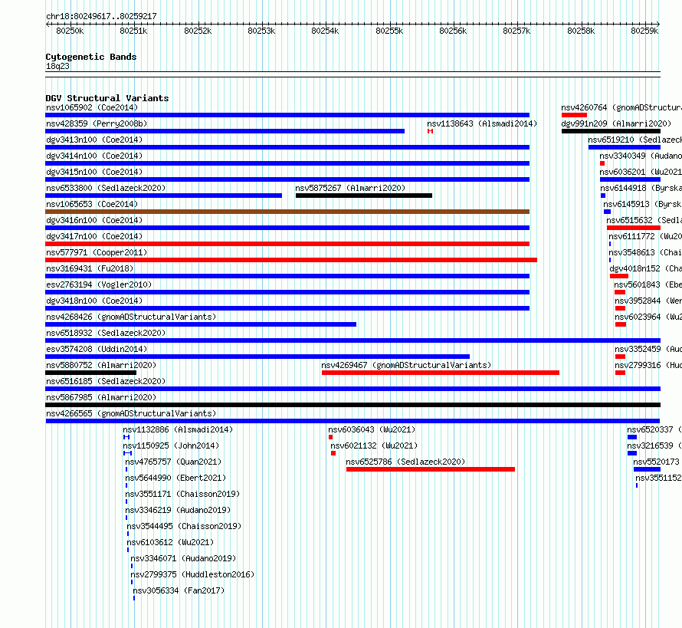This screenshot has width=682, height=628.
Task: Select the dgv3415n100 (Coe2014) label
Action: coord(94,172)
